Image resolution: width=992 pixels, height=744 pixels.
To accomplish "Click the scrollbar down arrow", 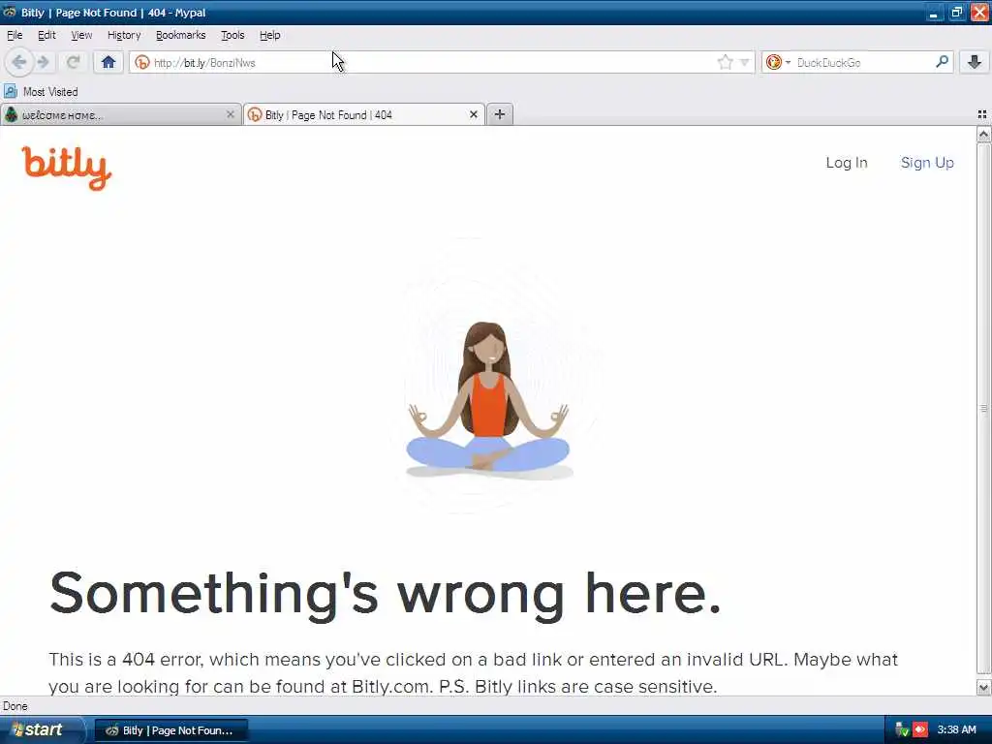I will click(x=983, y=687).
